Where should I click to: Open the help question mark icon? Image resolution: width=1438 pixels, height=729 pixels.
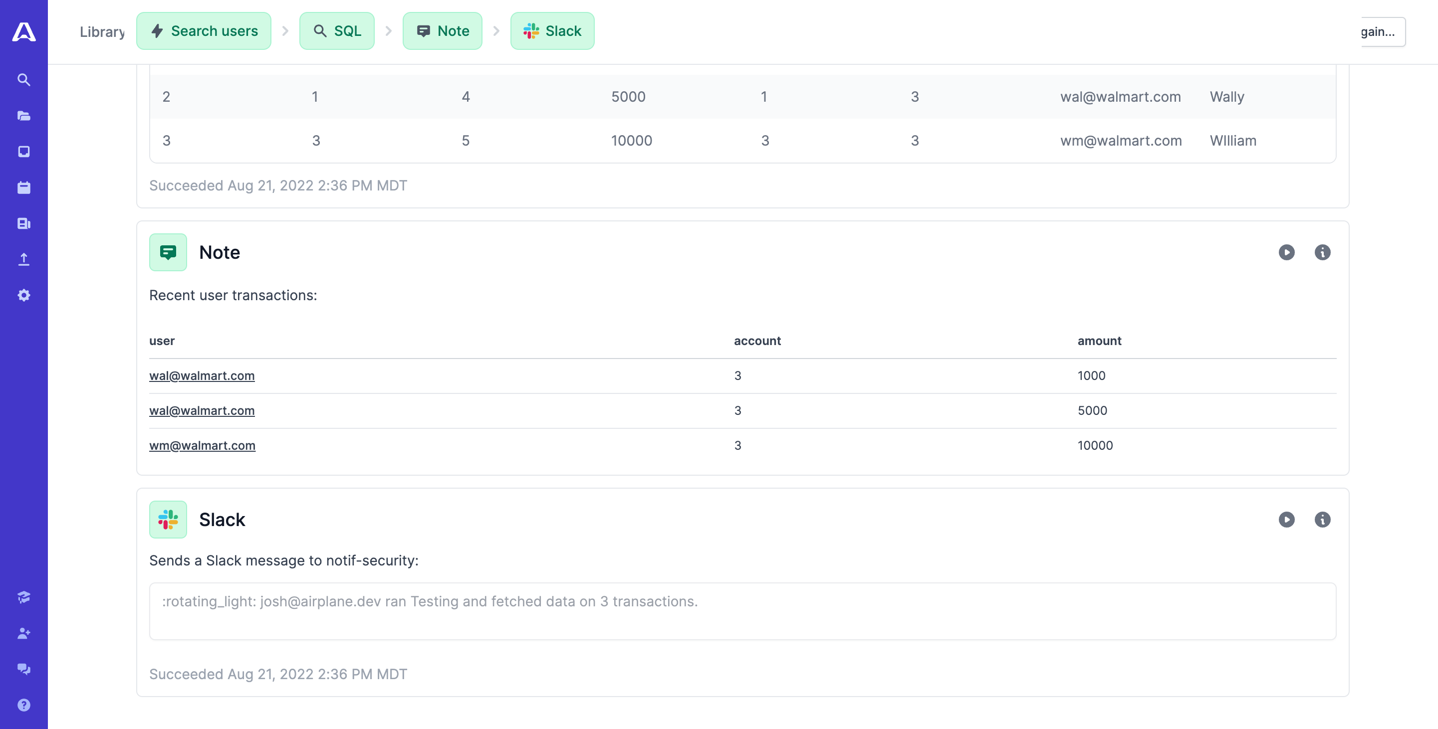click(23, 705)
